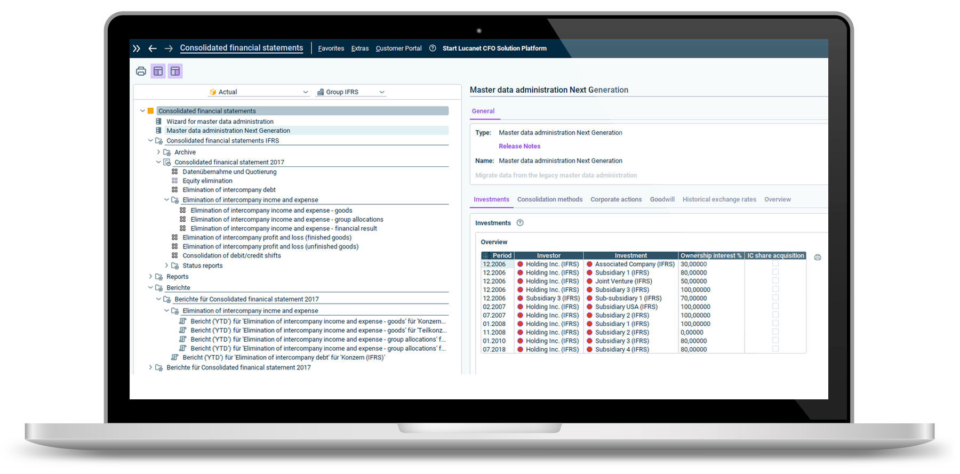The width and height of the screenshot is (960, 474).
Task: Tick IC share acquisition for Subsidiary 4 row
Action: tap(775, 349)
